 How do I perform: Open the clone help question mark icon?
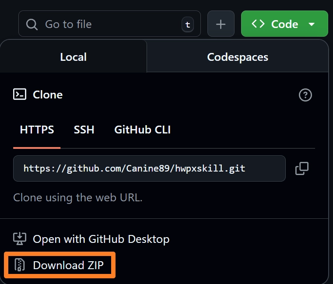[305, 95]
